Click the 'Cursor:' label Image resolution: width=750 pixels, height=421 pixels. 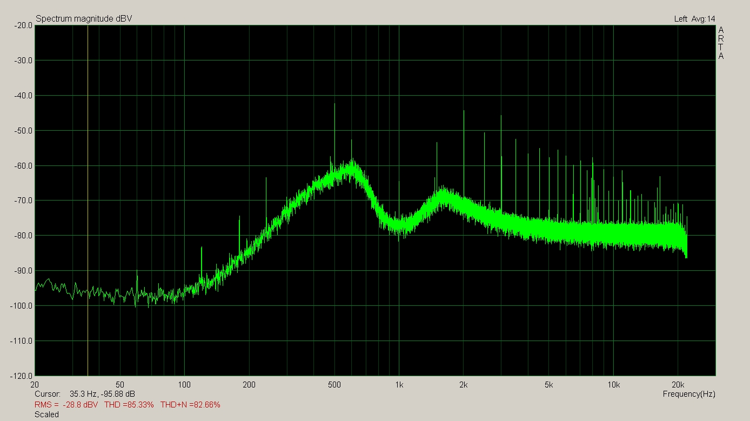point(47,394)
